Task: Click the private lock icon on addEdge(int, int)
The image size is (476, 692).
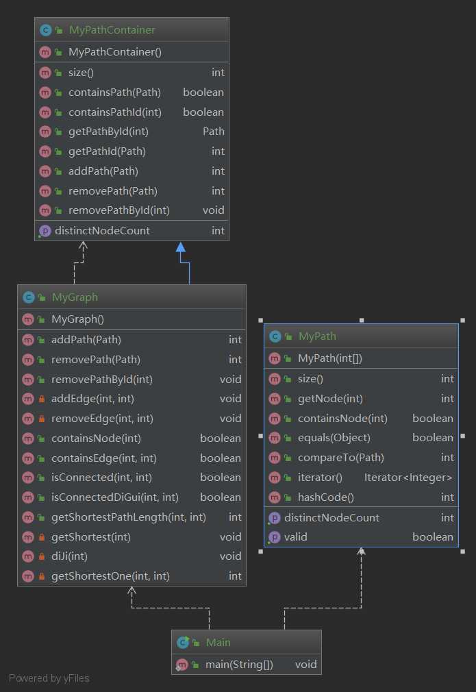Action: tap(42, 399)
